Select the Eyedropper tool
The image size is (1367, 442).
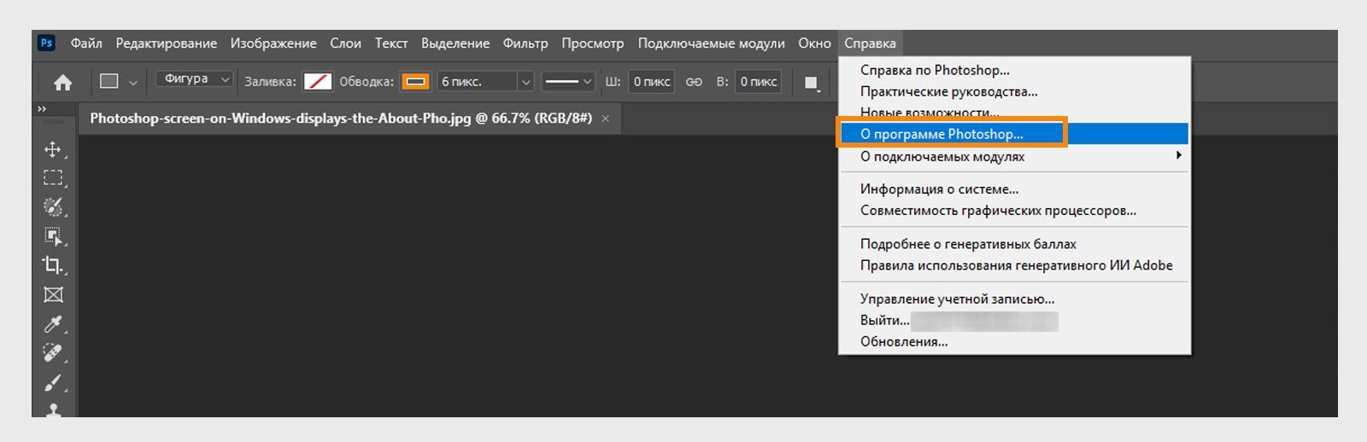[53, 324]
